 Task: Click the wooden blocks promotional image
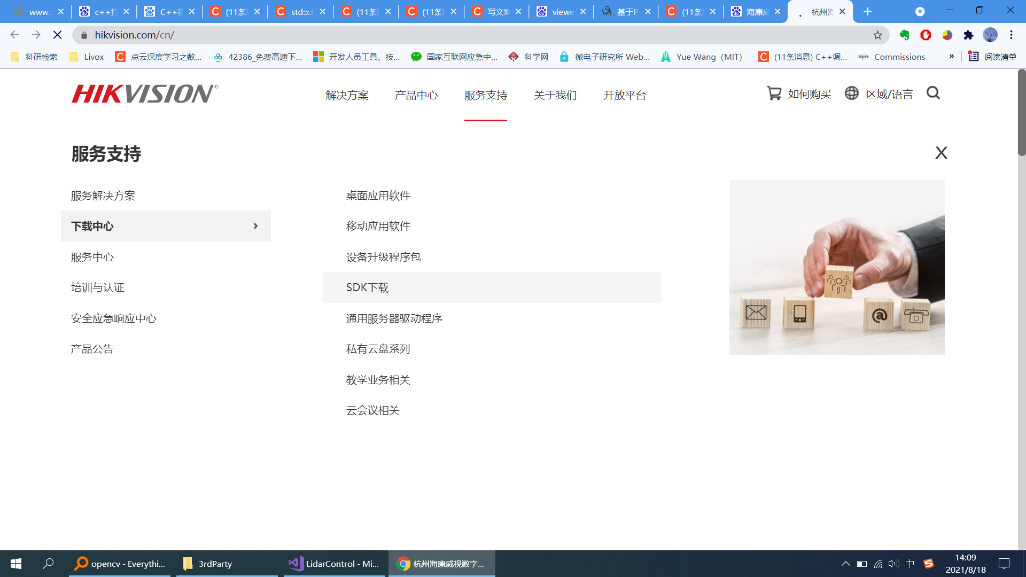tap(837, 267)
